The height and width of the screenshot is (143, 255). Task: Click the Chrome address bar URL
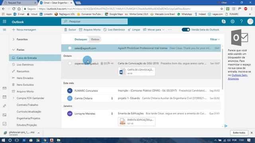pos(114,9)
